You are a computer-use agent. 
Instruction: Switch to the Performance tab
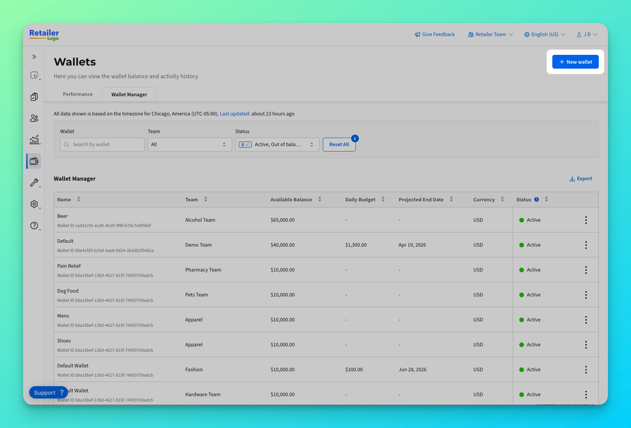78,94
